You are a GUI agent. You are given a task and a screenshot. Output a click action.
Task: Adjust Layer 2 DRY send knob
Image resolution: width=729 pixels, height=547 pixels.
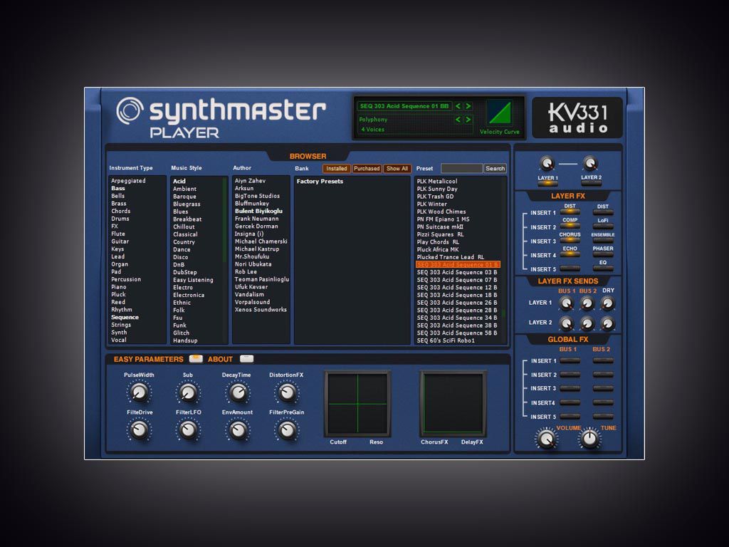608,323
